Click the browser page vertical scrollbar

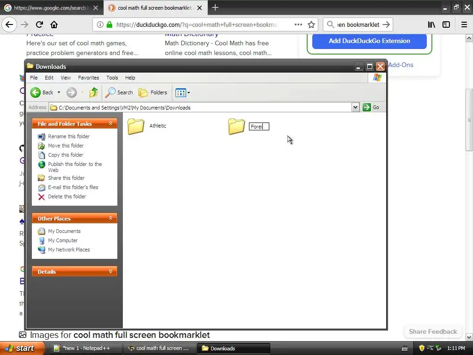(469, 120)
